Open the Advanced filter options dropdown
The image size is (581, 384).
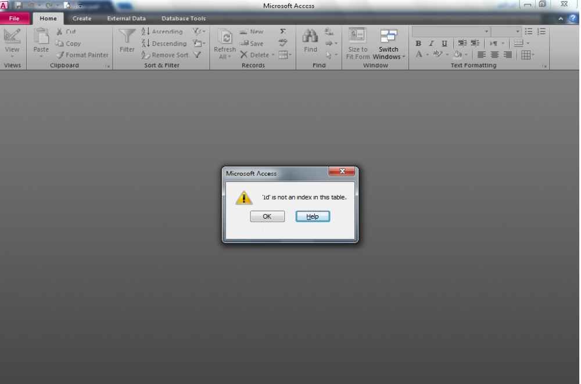(199, 44)
